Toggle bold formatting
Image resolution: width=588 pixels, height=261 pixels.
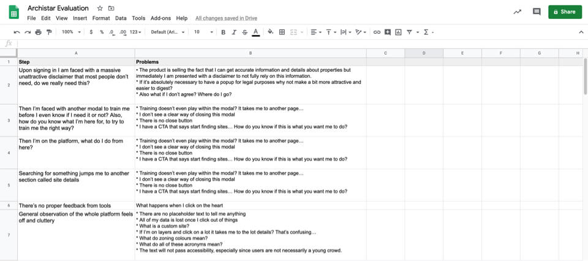[223, 32]
